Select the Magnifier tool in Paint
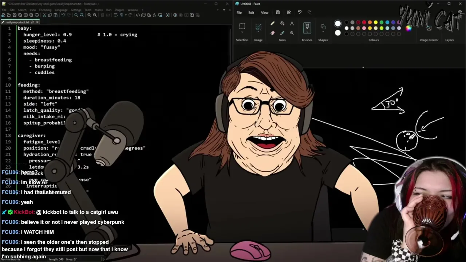 pos(292,33)
